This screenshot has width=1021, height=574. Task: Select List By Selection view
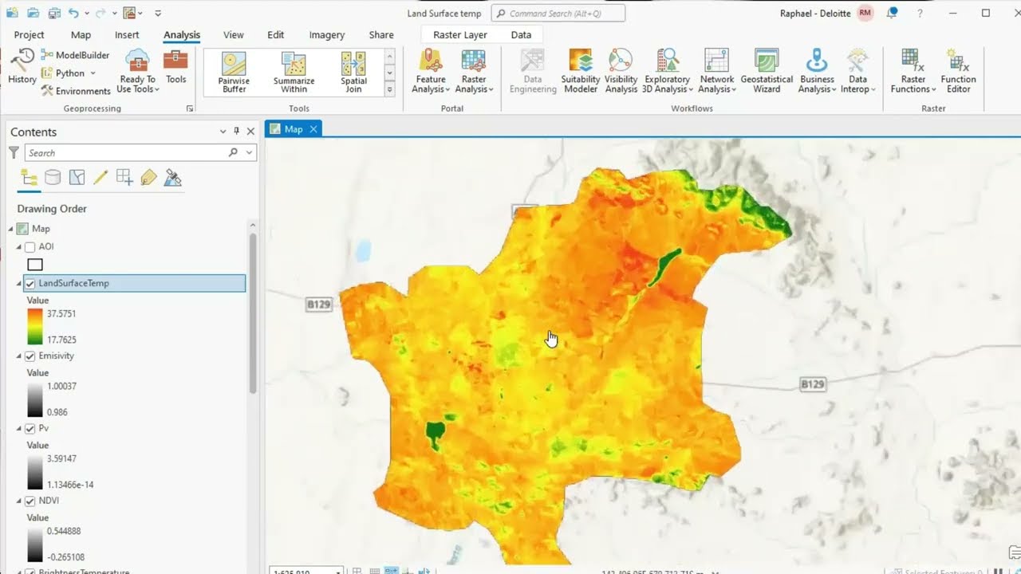click(x=77, y=178)
